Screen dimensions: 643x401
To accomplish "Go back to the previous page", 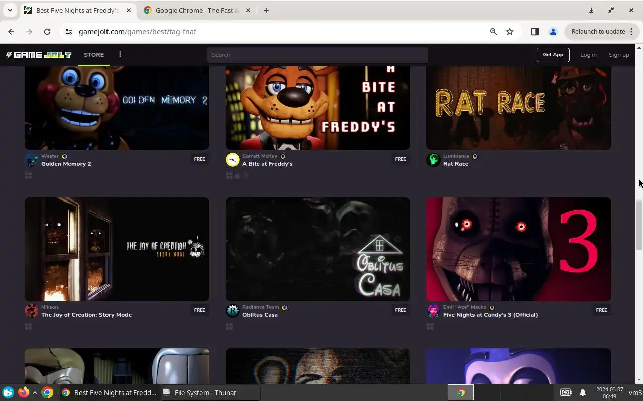I will click(x=11, y=31).
